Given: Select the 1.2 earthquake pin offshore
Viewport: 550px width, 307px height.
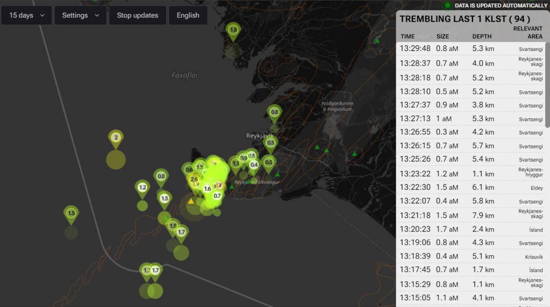Looking at the screenshot, I should 143,188.
